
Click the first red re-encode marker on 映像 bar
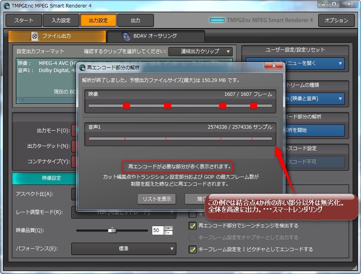126,106
